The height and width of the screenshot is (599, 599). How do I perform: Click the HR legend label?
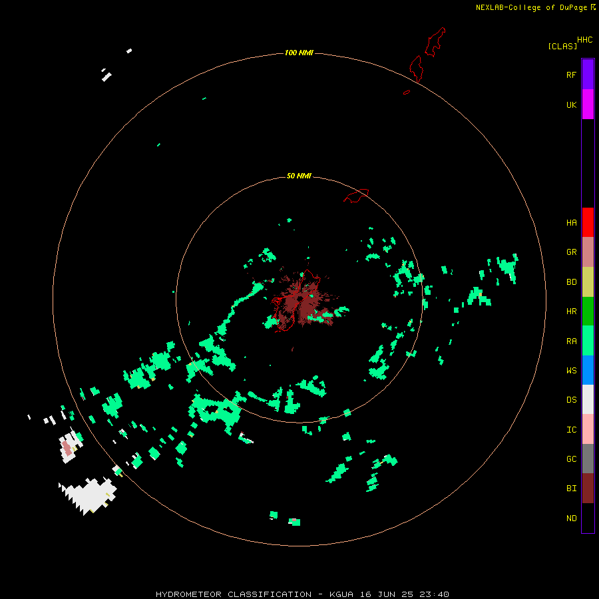tap(571, 311)
